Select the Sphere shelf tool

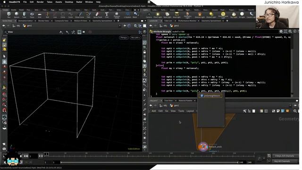click(17, 15)
